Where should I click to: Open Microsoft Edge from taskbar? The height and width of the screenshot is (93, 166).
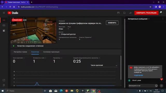(61, 91)
